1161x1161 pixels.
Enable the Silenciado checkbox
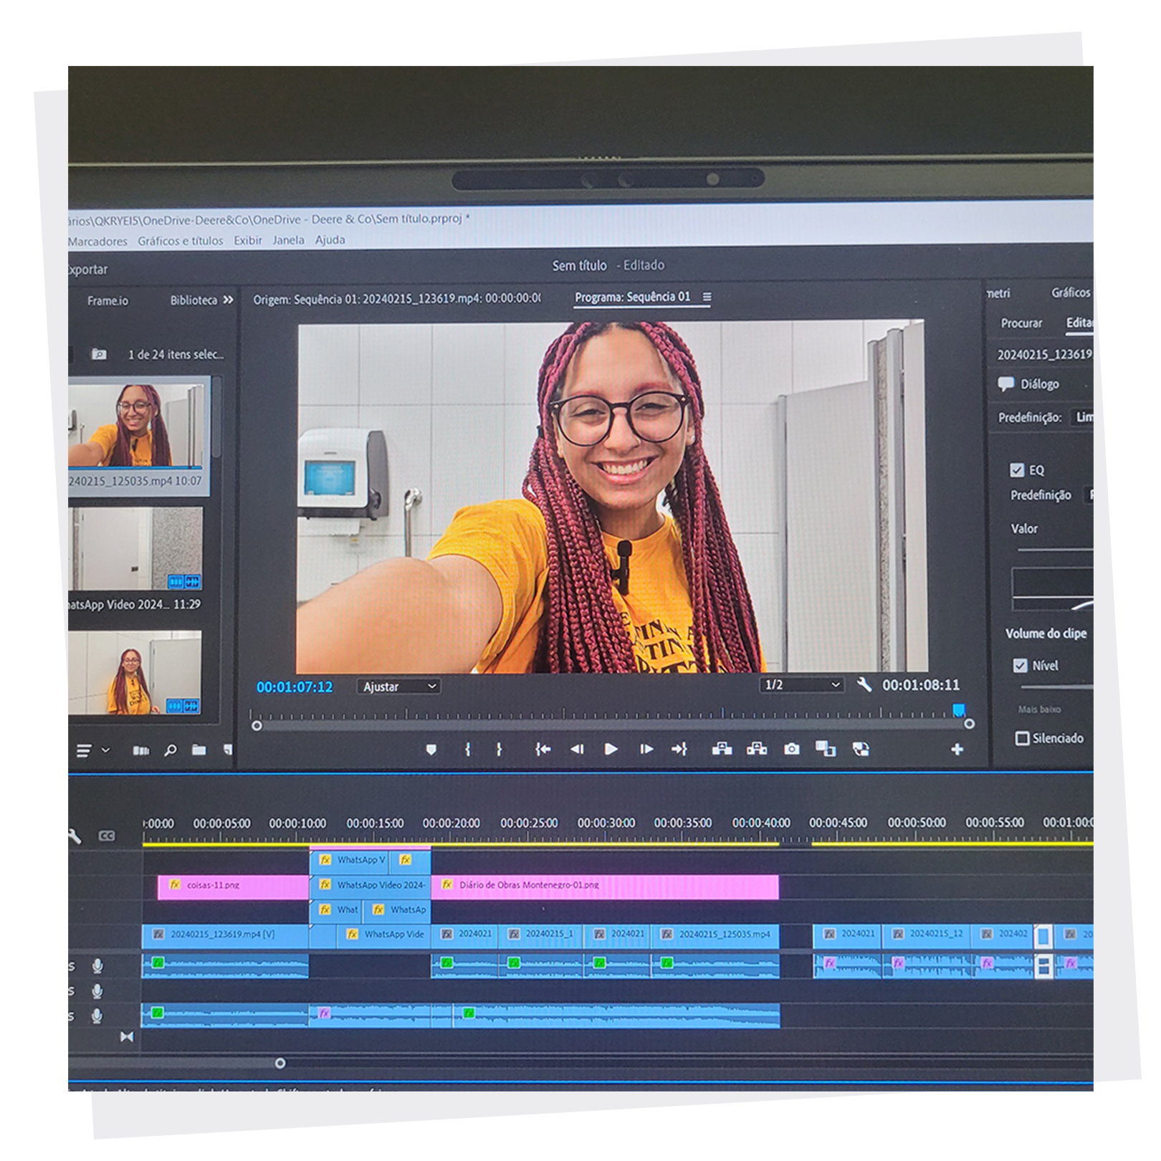point(1023,738)
